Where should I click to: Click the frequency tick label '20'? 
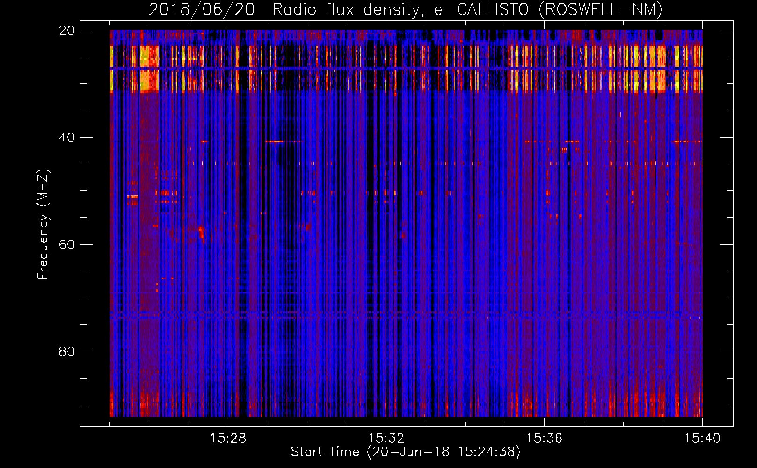(67, 30)
